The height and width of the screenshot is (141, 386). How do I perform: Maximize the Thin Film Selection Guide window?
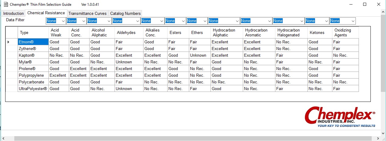[365, 5]
